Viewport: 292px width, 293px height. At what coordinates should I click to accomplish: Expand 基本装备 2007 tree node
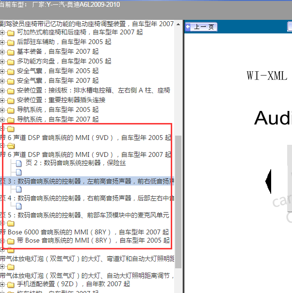(2, 52)
